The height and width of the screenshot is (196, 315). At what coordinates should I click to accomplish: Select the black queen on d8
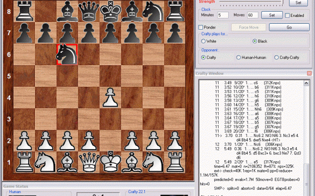(x=89, y=12)
